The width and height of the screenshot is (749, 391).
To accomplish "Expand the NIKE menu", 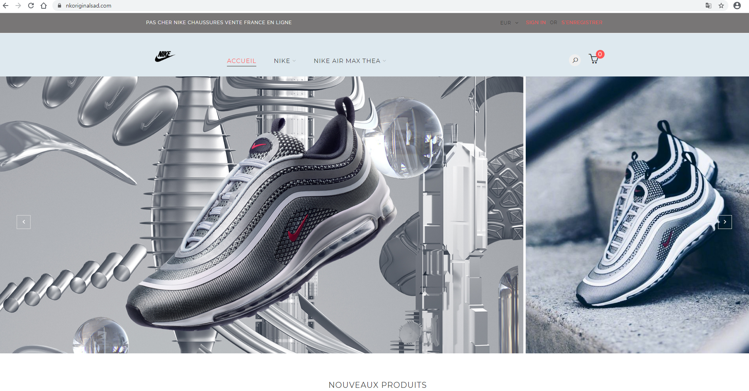I will (x=285, y=61).
